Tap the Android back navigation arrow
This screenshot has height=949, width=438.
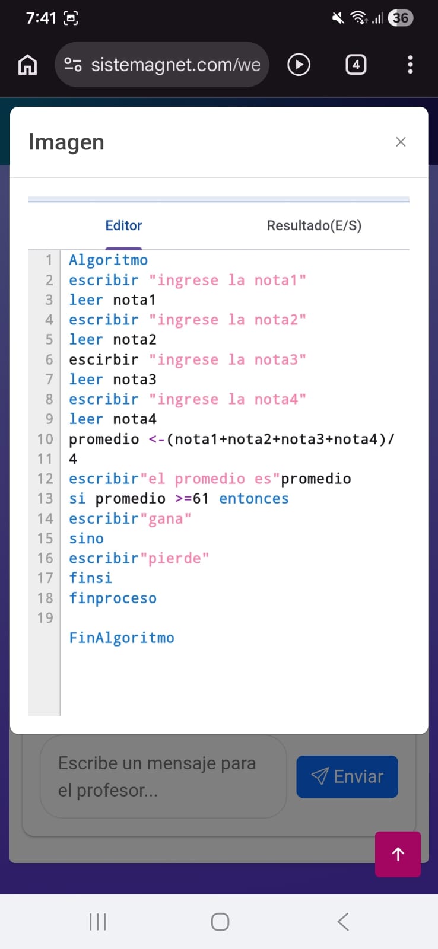tap(342, 922)
